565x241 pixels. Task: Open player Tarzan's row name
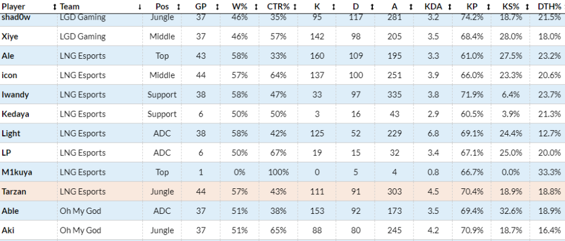[14, 192]
